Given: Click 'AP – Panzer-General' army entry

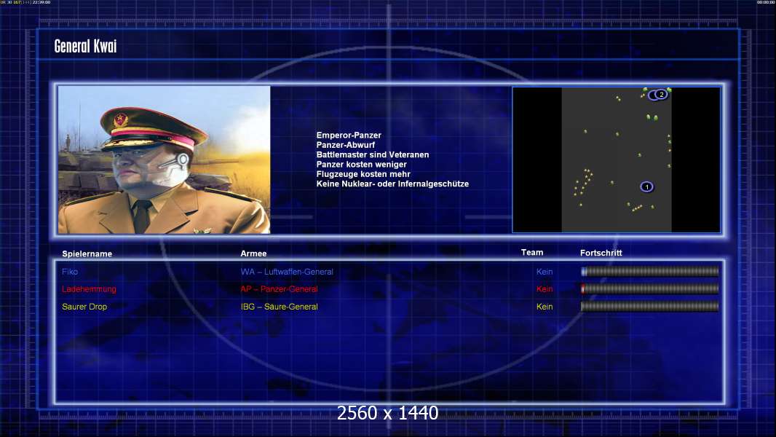Looking at the screenshot, I should (279, 289).
